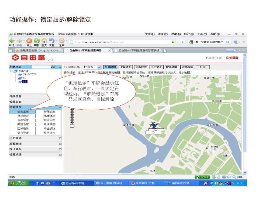
Task: Click the vehicle list search magnifier icon
Action: pos(53,67)
